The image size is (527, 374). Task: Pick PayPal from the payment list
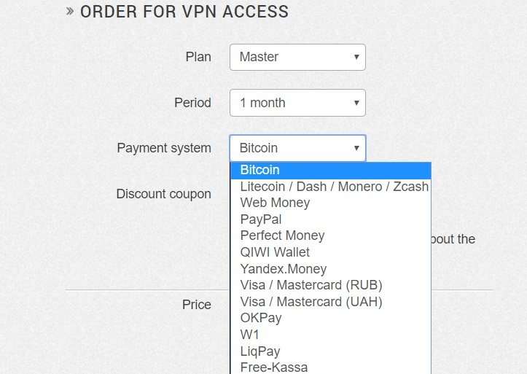(x=331, y=219)
